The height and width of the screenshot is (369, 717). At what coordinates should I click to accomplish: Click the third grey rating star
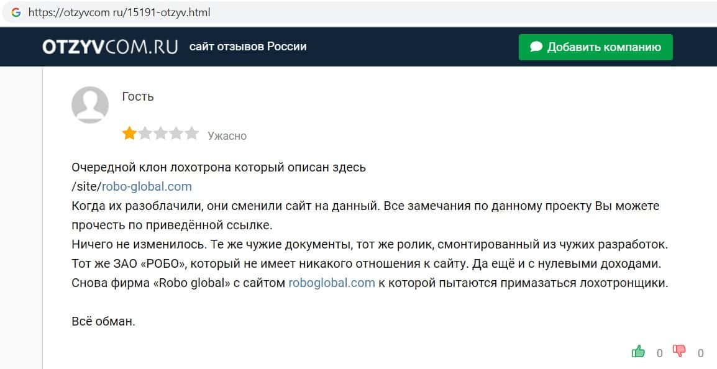160,134
